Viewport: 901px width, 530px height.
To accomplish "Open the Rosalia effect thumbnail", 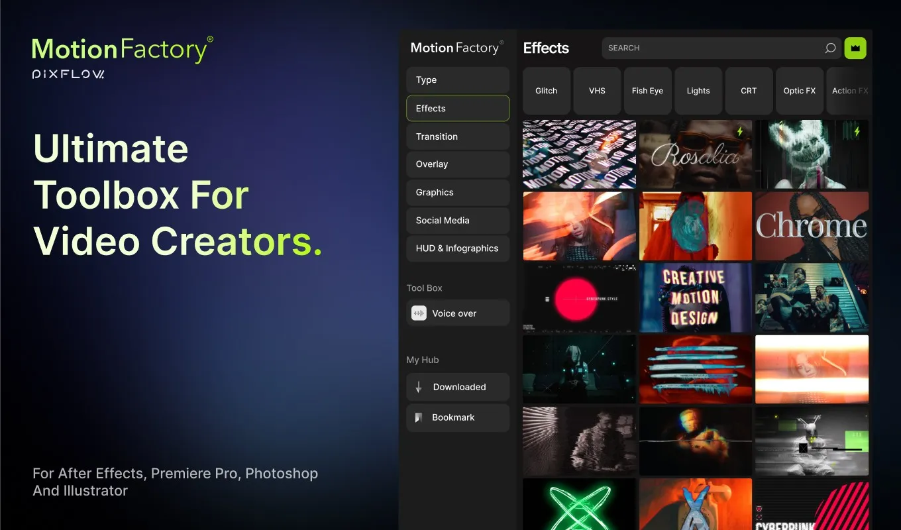I will tap(696, 154).
